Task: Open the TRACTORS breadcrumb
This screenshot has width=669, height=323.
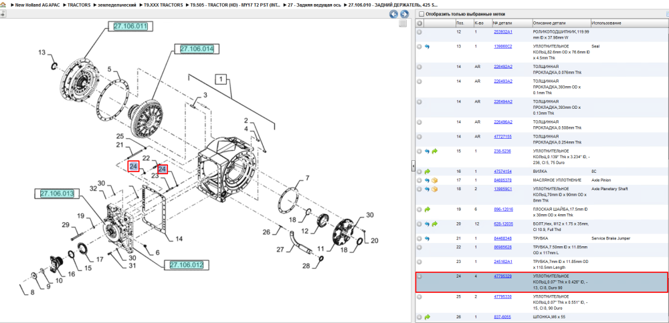Action: tap(79, 5)
